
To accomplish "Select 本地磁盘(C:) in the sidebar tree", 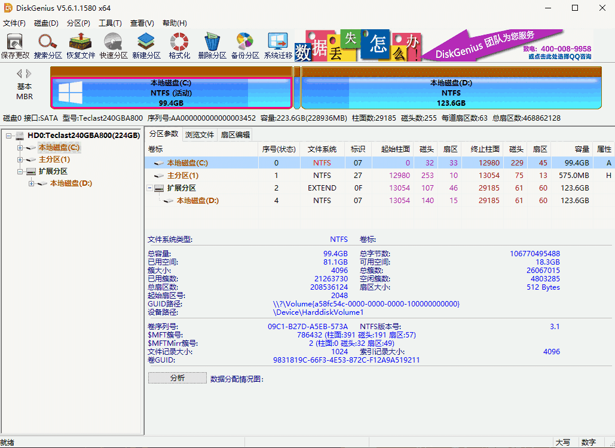I will (x=59, y=148).
